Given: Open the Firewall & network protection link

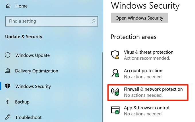Looking at the screenshot, I should [153, 89].
